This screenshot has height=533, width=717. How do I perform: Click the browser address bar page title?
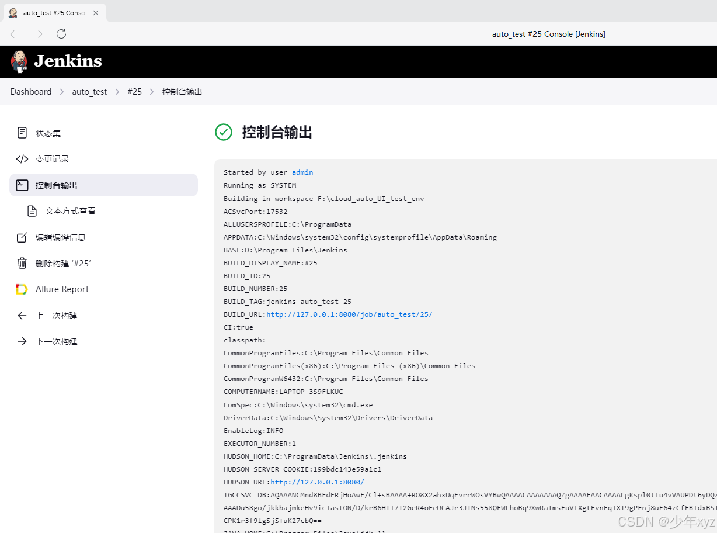pyautogui.click(x=549, y=34)
